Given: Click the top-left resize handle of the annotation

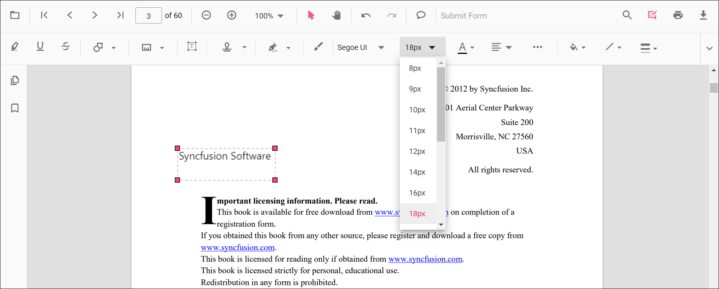Looking at the screenshot, I should tap(177, 148).
